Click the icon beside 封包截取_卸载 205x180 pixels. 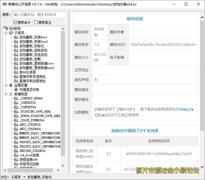tap(16, 59)
